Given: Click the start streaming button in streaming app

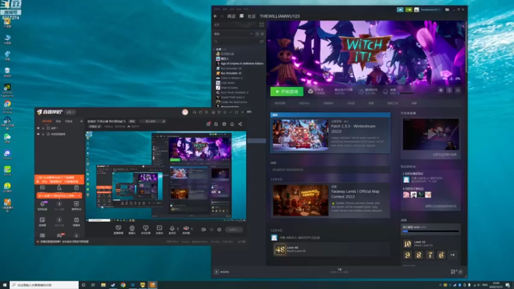Looking at the screenshot, I should (x=234, y=230).
